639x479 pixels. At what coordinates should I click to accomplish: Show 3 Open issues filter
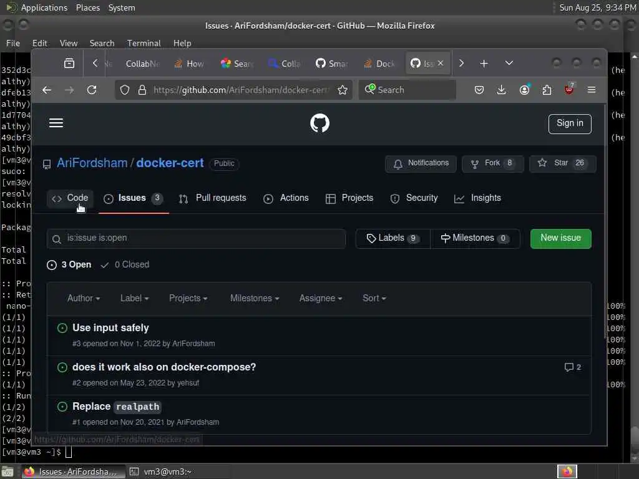(x=69, y=264)
